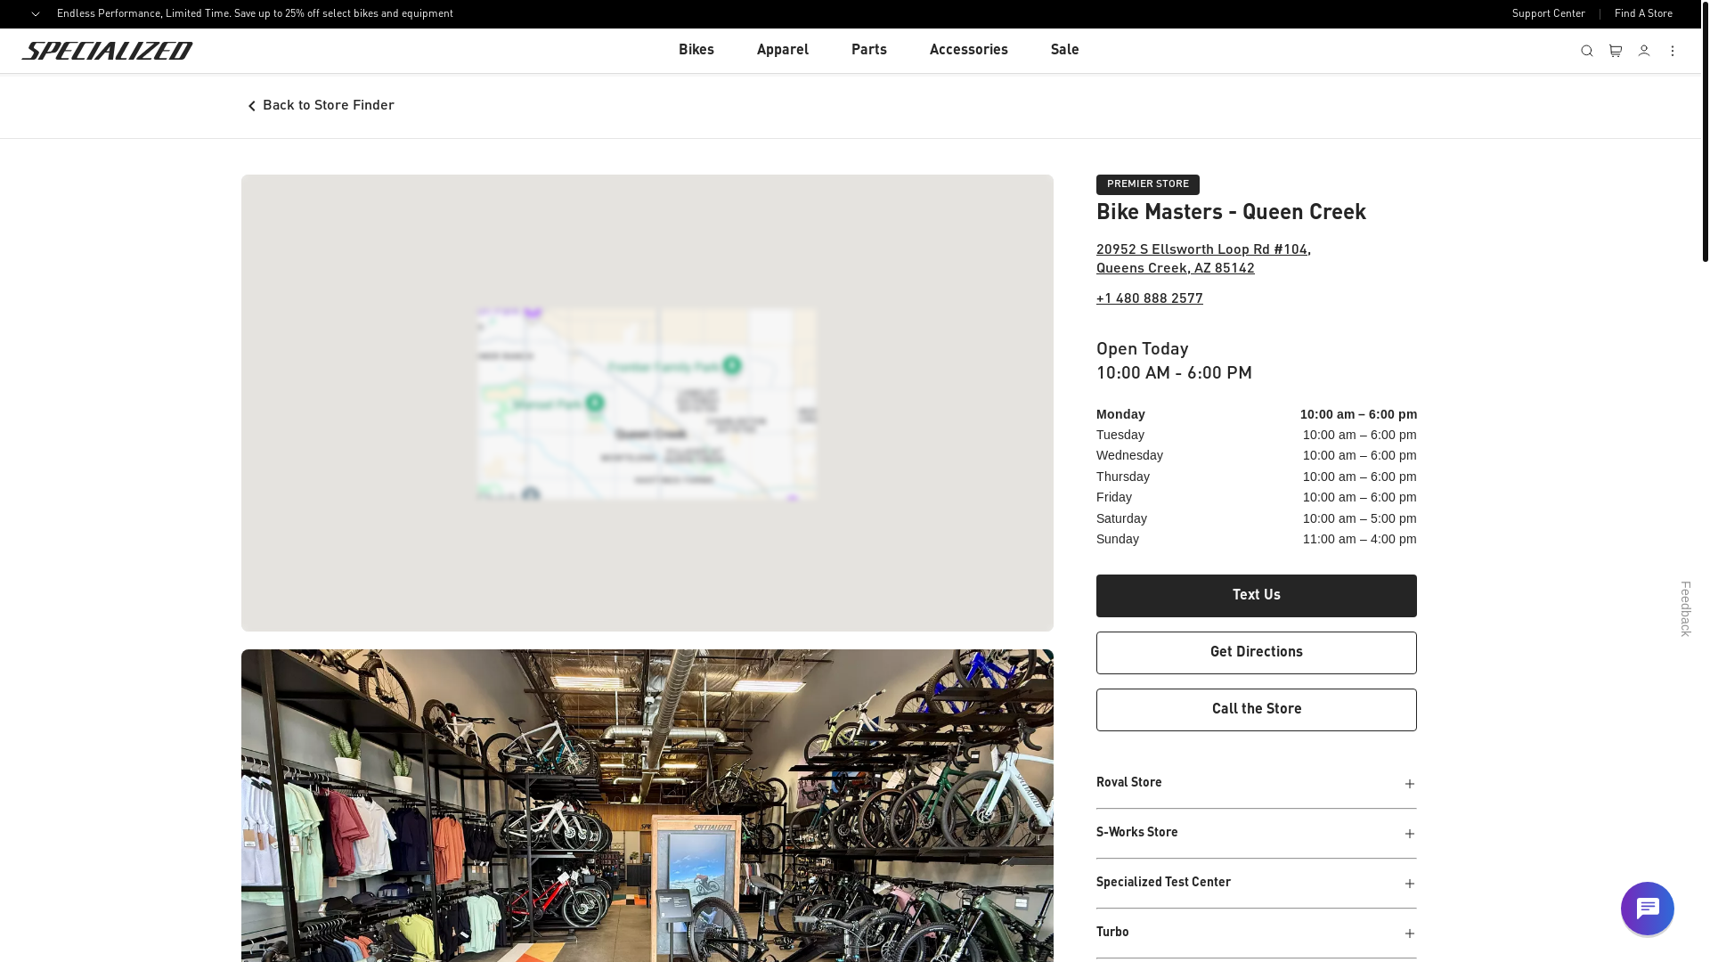1710x962 pixels.
Task: Click the Get Directions button
Action: (1256, 653)
